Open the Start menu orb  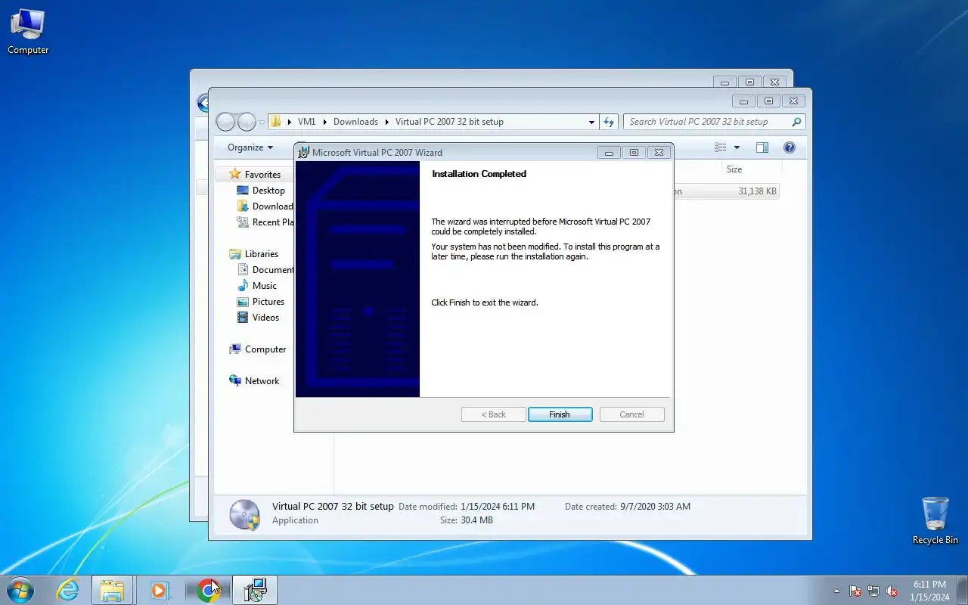click(x=20, y=590)
